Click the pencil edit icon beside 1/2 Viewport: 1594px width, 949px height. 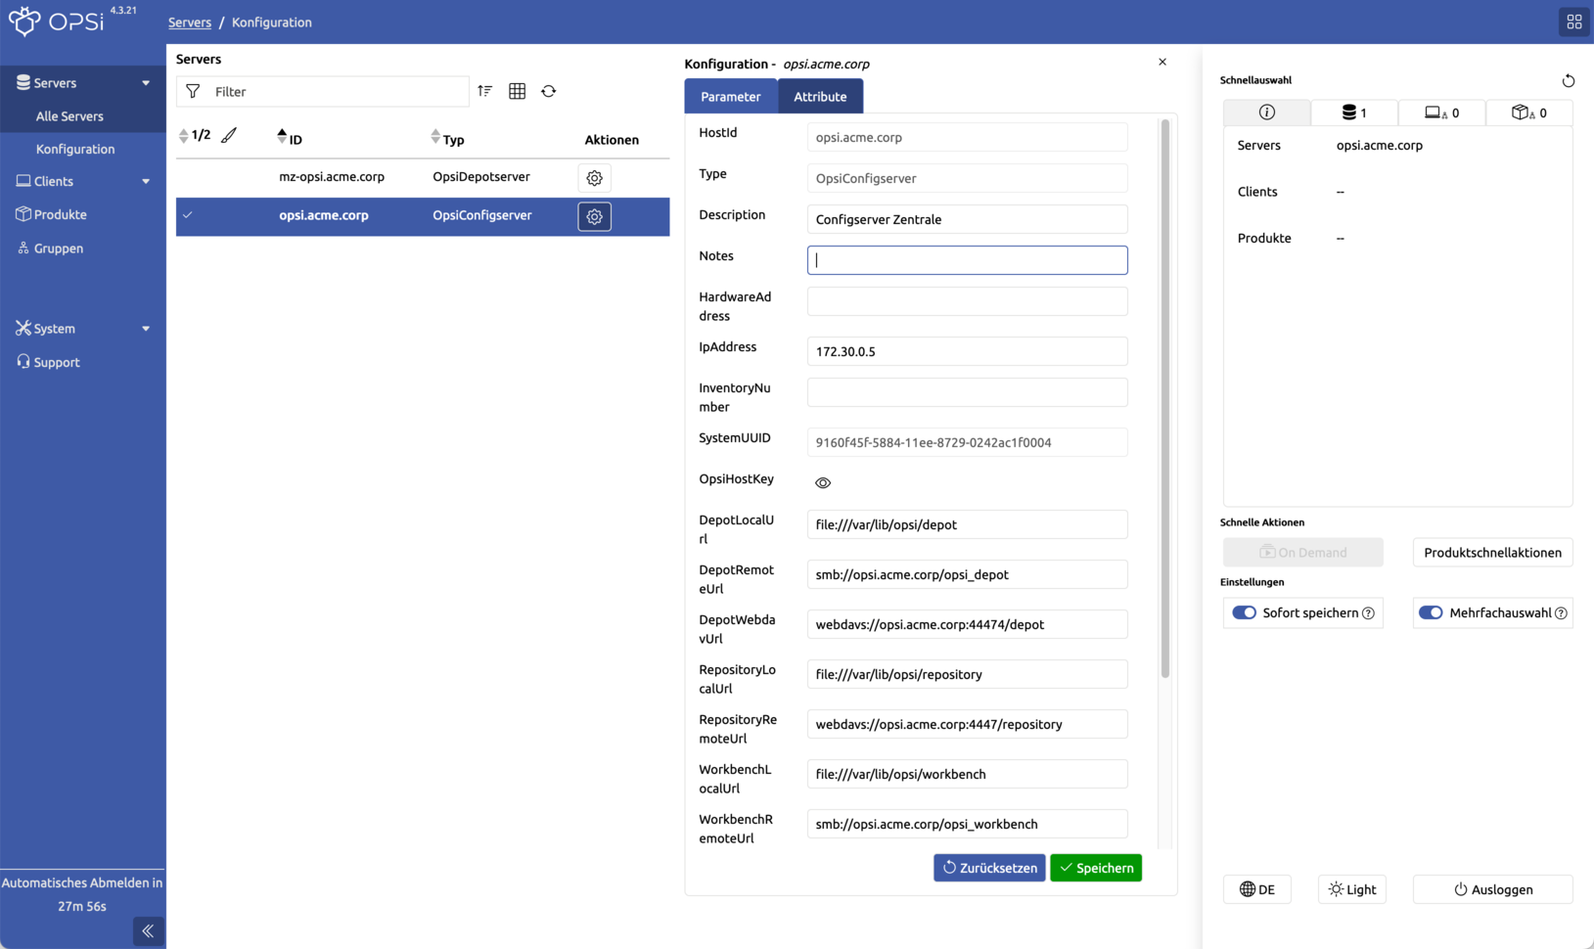(229, 135)
